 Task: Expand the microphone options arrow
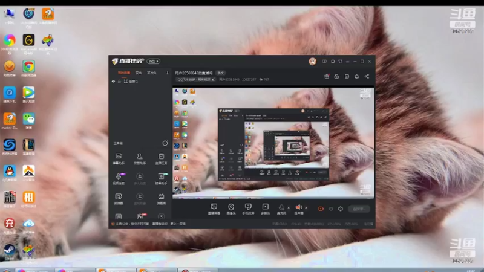(x=289, y=207)
